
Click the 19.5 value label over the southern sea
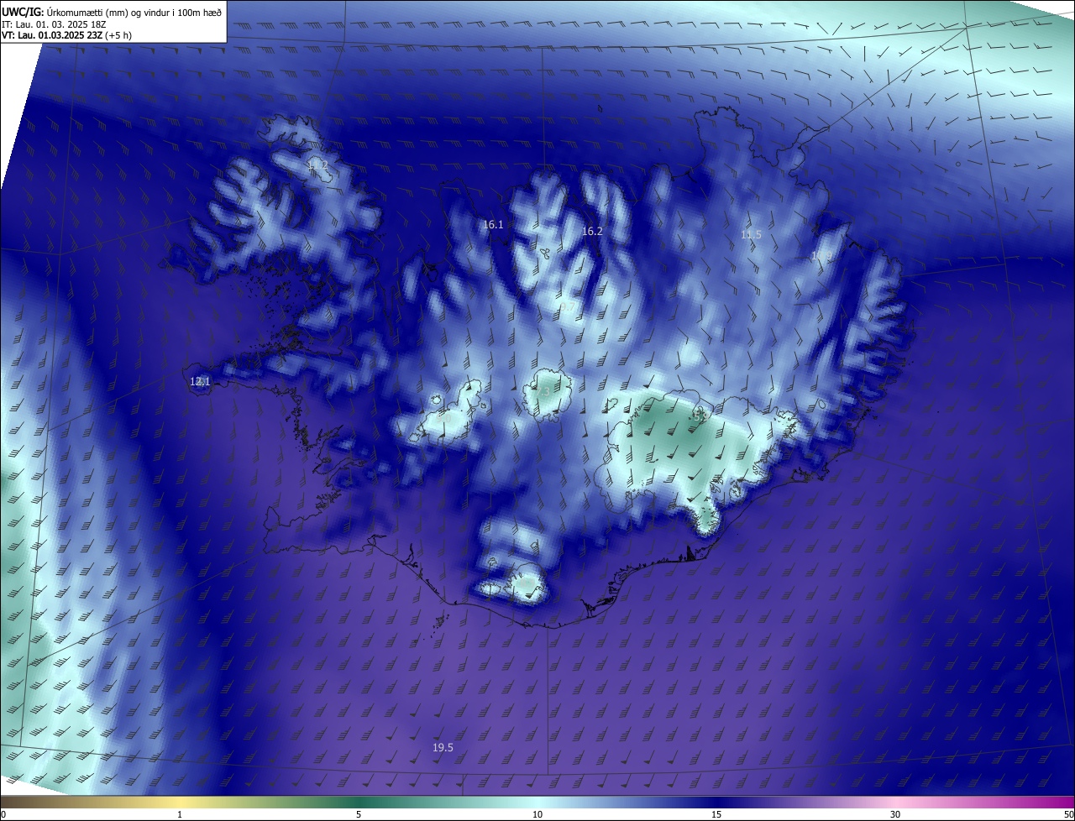pos(443,748)
